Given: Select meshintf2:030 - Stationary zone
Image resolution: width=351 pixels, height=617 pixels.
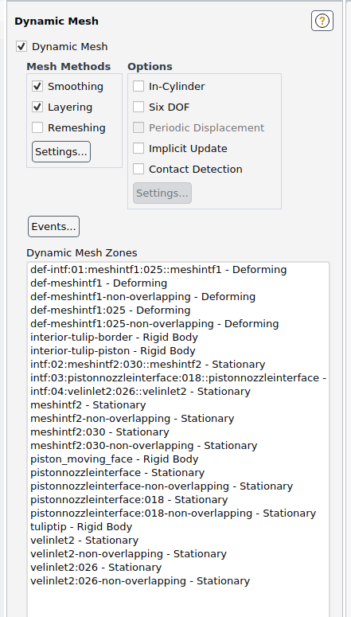Looking at the screenshot, I should click(99, 432).
